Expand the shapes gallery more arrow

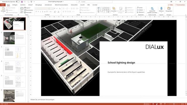coord(110,12)
